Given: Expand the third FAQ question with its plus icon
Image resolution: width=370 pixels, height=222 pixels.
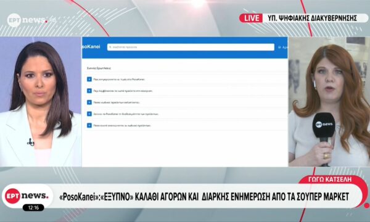Looking at the screenshot, I should 89,102.
